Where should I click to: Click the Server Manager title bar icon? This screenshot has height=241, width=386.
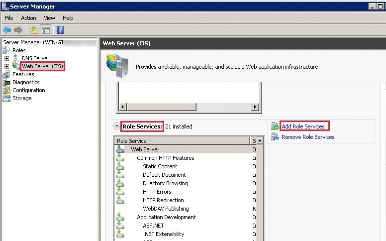click(5, 6)
